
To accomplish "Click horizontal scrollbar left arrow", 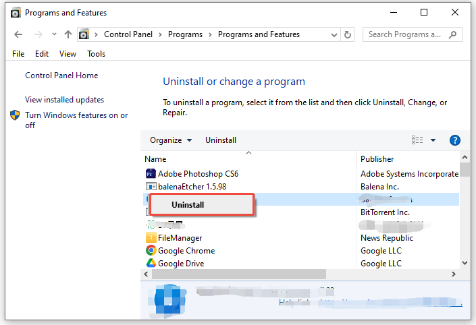I will point(146,274).
